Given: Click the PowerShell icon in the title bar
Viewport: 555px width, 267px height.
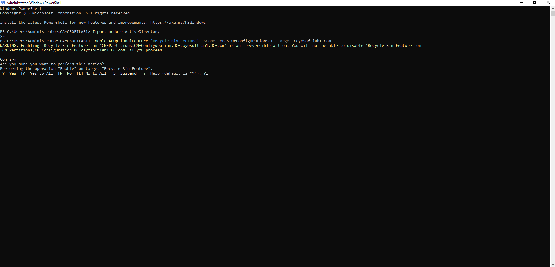Looking at the screenshot, I should (3, 3).
